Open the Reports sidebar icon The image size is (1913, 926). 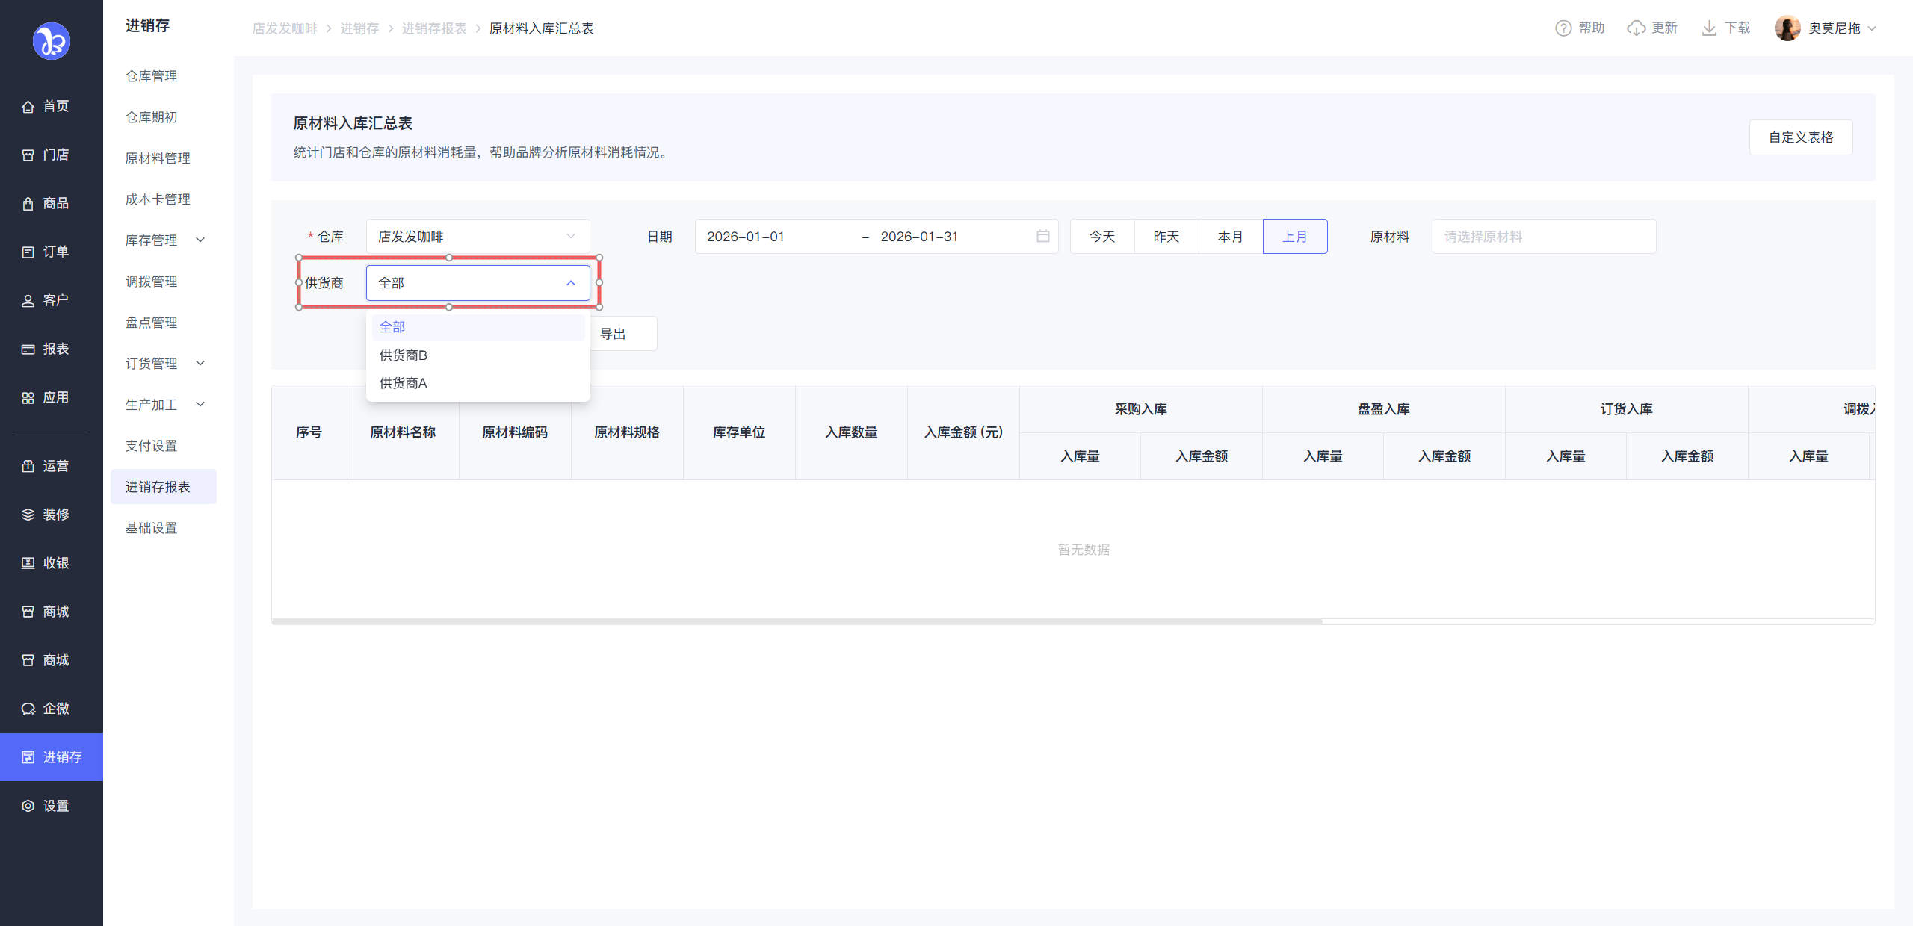click(x=28, y=349)
